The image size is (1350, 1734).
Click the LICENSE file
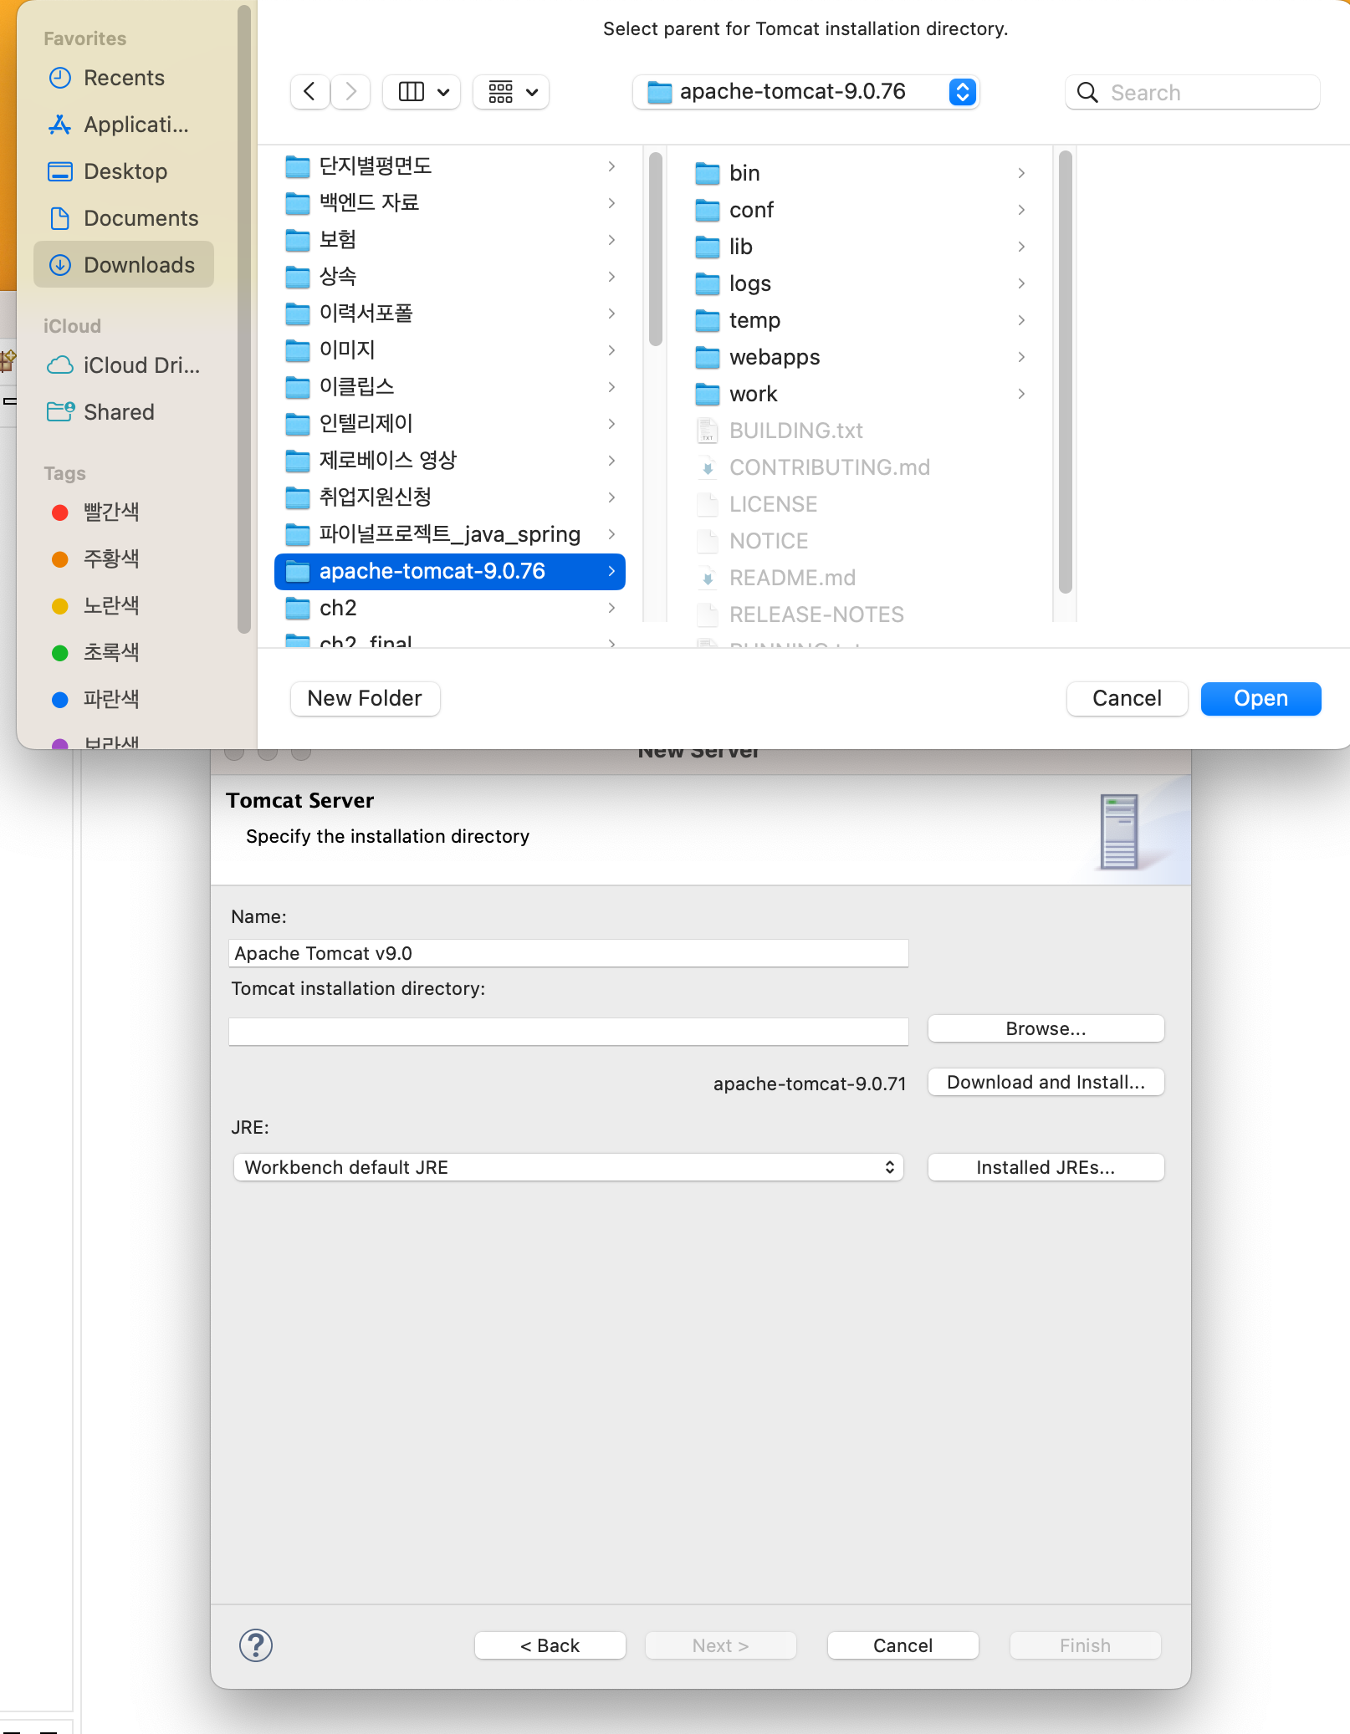click(773, 504)
